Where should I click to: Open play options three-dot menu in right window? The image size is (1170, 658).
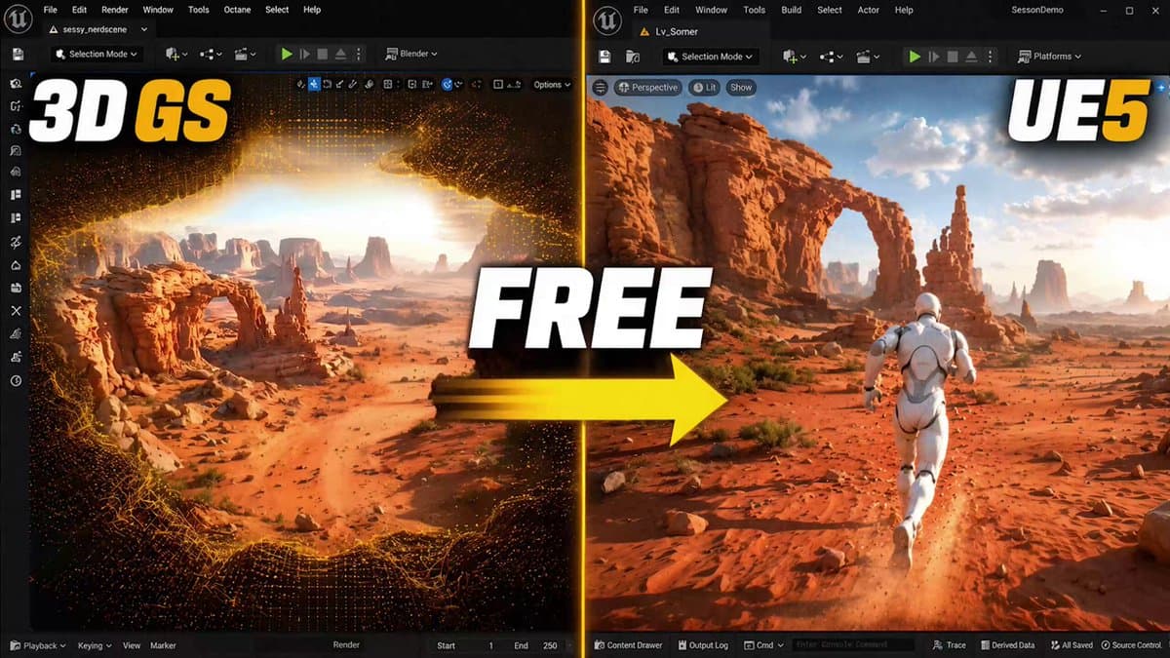pyautogui.click(x=988, y=57)
